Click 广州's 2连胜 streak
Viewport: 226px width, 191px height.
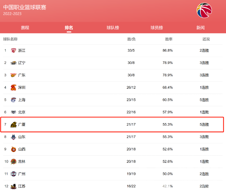[204, 174]
